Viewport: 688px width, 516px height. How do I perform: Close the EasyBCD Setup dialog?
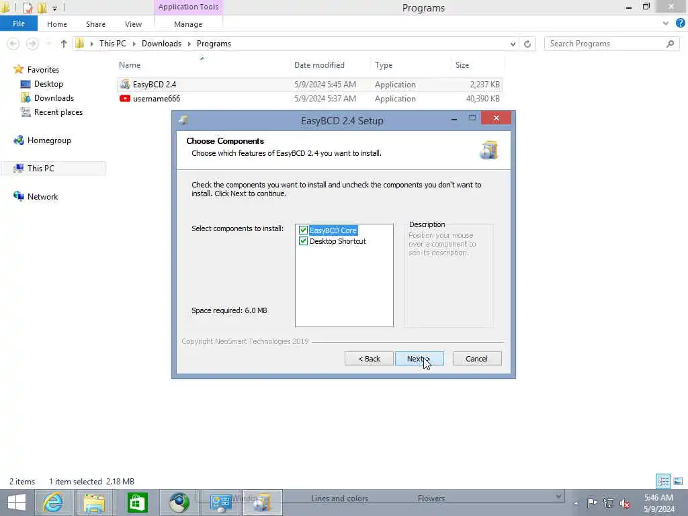pyautogui.click(x=497, y=118)
